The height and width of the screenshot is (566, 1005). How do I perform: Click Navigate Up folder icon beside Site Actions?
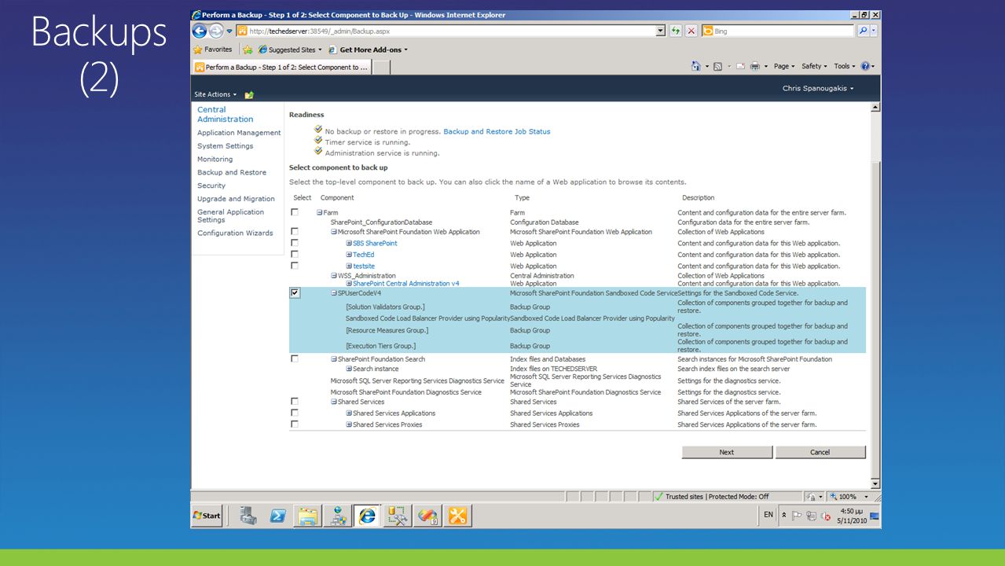pyautogui.click(x=249, y=94)
